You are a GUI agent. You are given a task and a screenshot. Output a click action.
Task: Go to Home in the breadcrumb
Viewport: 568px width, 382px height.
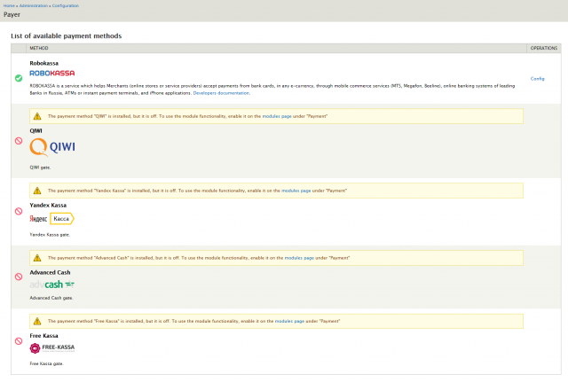pyautogui.click(x=8, y=5)
